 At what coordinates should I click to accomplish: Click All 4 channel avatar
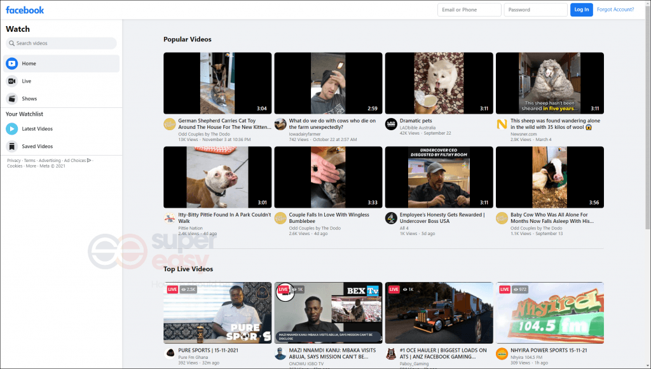pos(391,218)
